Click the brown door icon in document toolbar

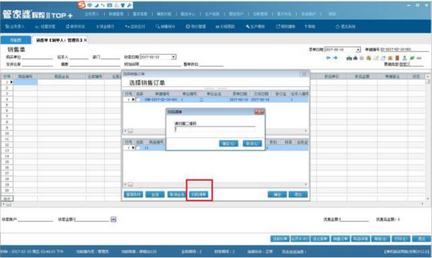397,58
